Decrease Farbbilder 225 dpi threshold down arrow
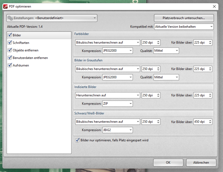223x172 pixels. click(x=210, y=44)
